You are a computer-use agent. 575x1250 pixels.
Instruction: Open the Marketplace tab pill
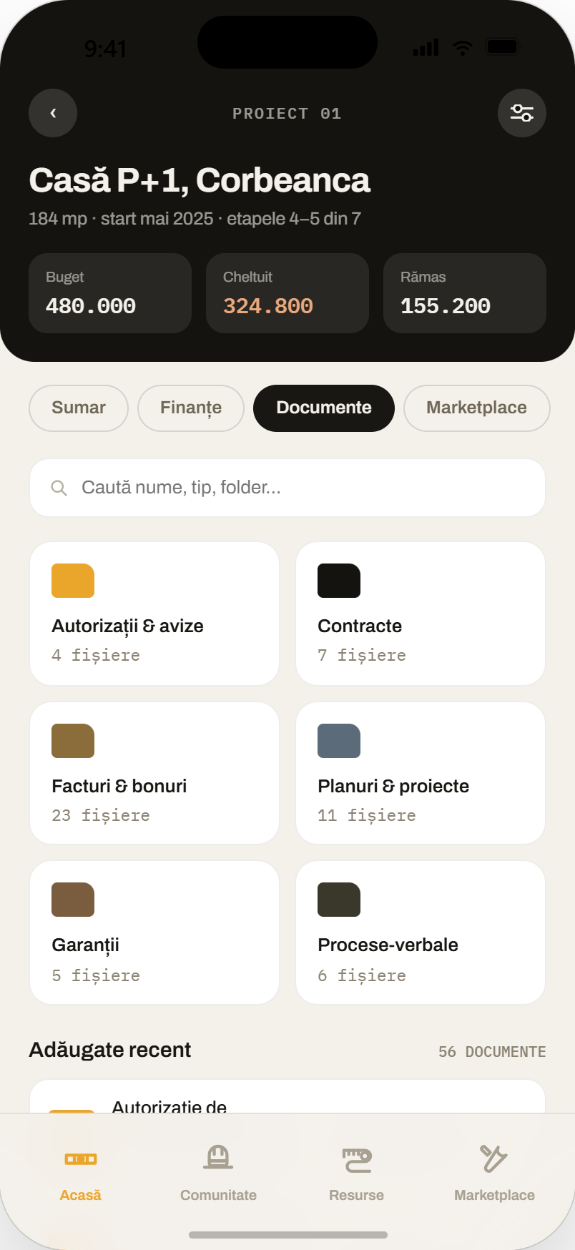click(477, 408)
